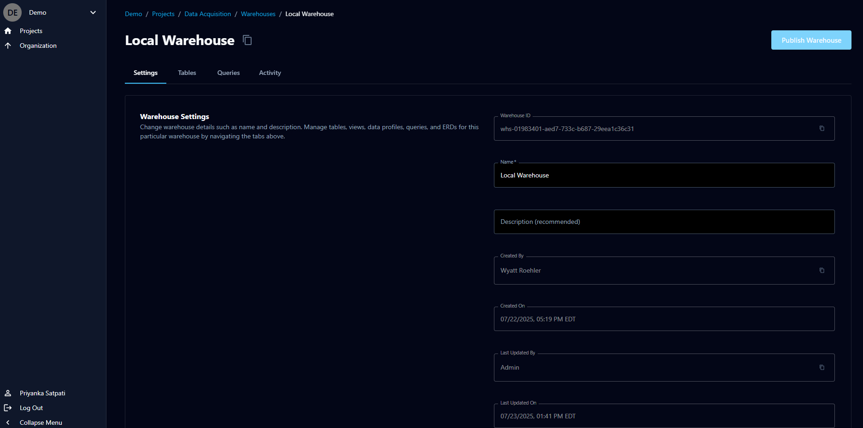Click the Name input field
The width and height of the screenshot is (863, 428).
point(664,175)
